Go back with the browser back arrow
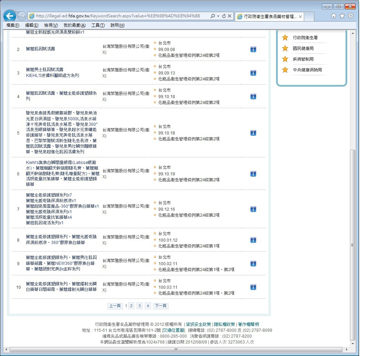Viewport: 366px width, 356px height. coord(10,16)
